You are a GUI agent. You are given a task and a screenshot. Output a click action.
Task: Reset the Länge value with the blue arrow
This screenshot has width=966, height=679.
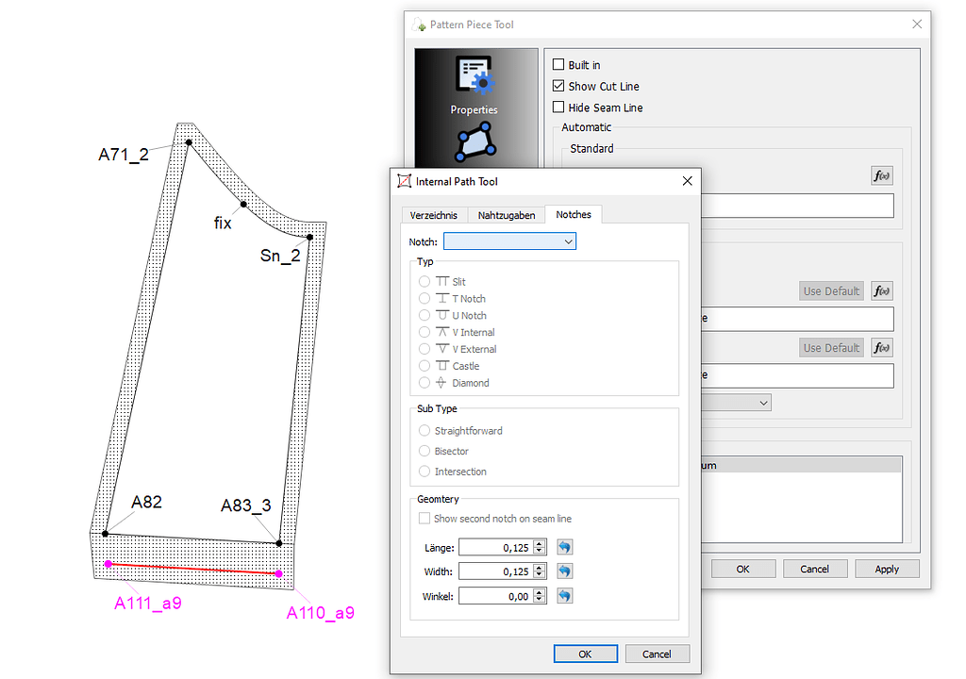click(x=564, y=547)
